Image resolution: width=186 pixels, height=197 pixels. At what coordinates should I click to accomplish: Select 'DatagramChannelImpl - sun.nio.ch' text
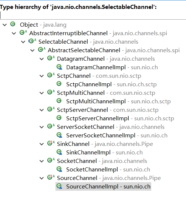(x=112, y=67)
